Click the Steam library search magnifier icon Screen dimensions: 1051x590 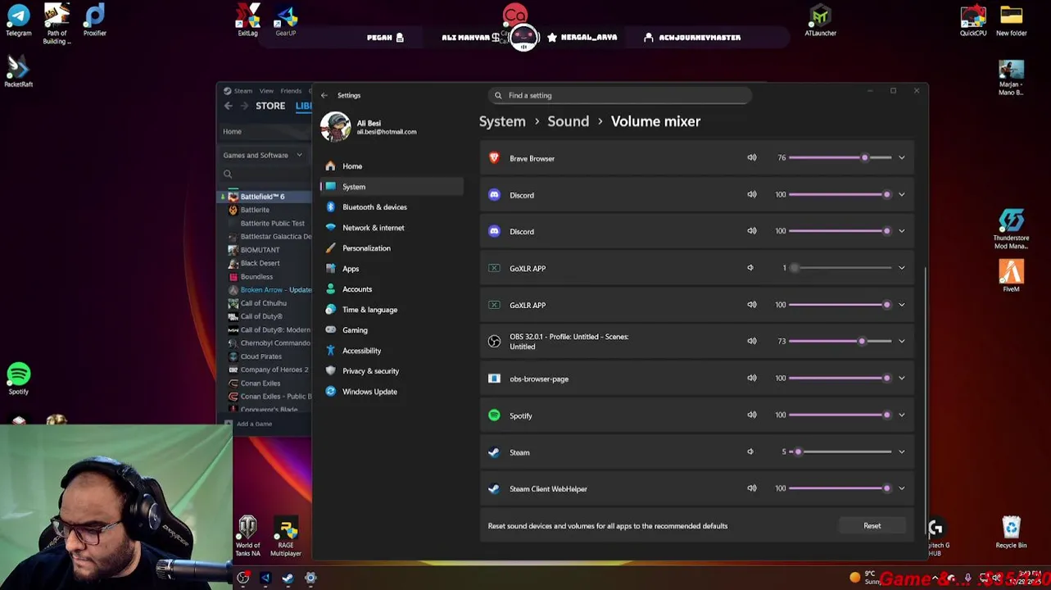click(x=228, y=174)
